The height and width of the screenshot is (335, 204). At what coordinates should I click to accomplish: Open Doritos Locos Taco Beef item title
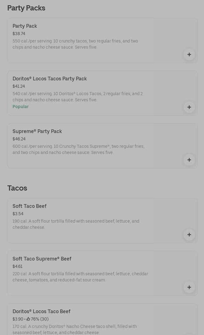coord(41,312)
